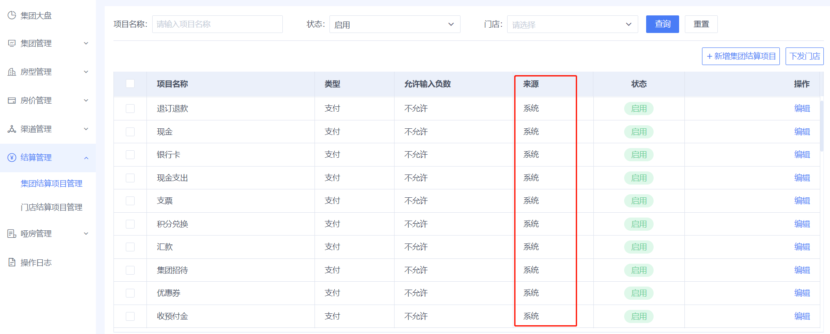Click the 房型管理 building icon
The width and height of the screenshot is (830, 334).
tap(12, 72)
